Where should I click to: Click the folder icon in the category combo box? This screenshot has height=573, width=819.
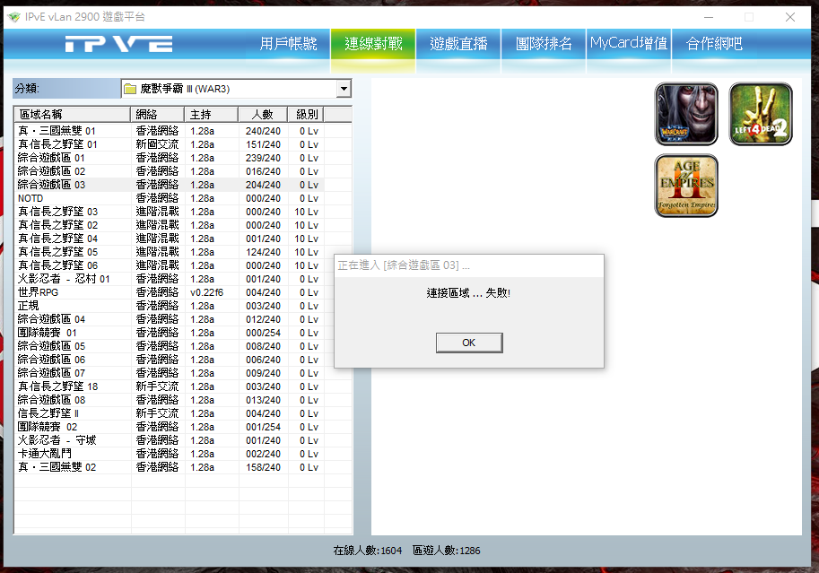(130, 89)
